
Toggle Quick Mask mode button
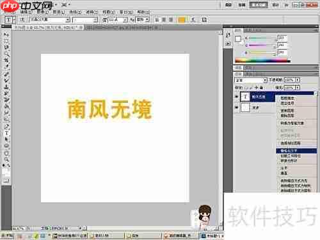6,180
